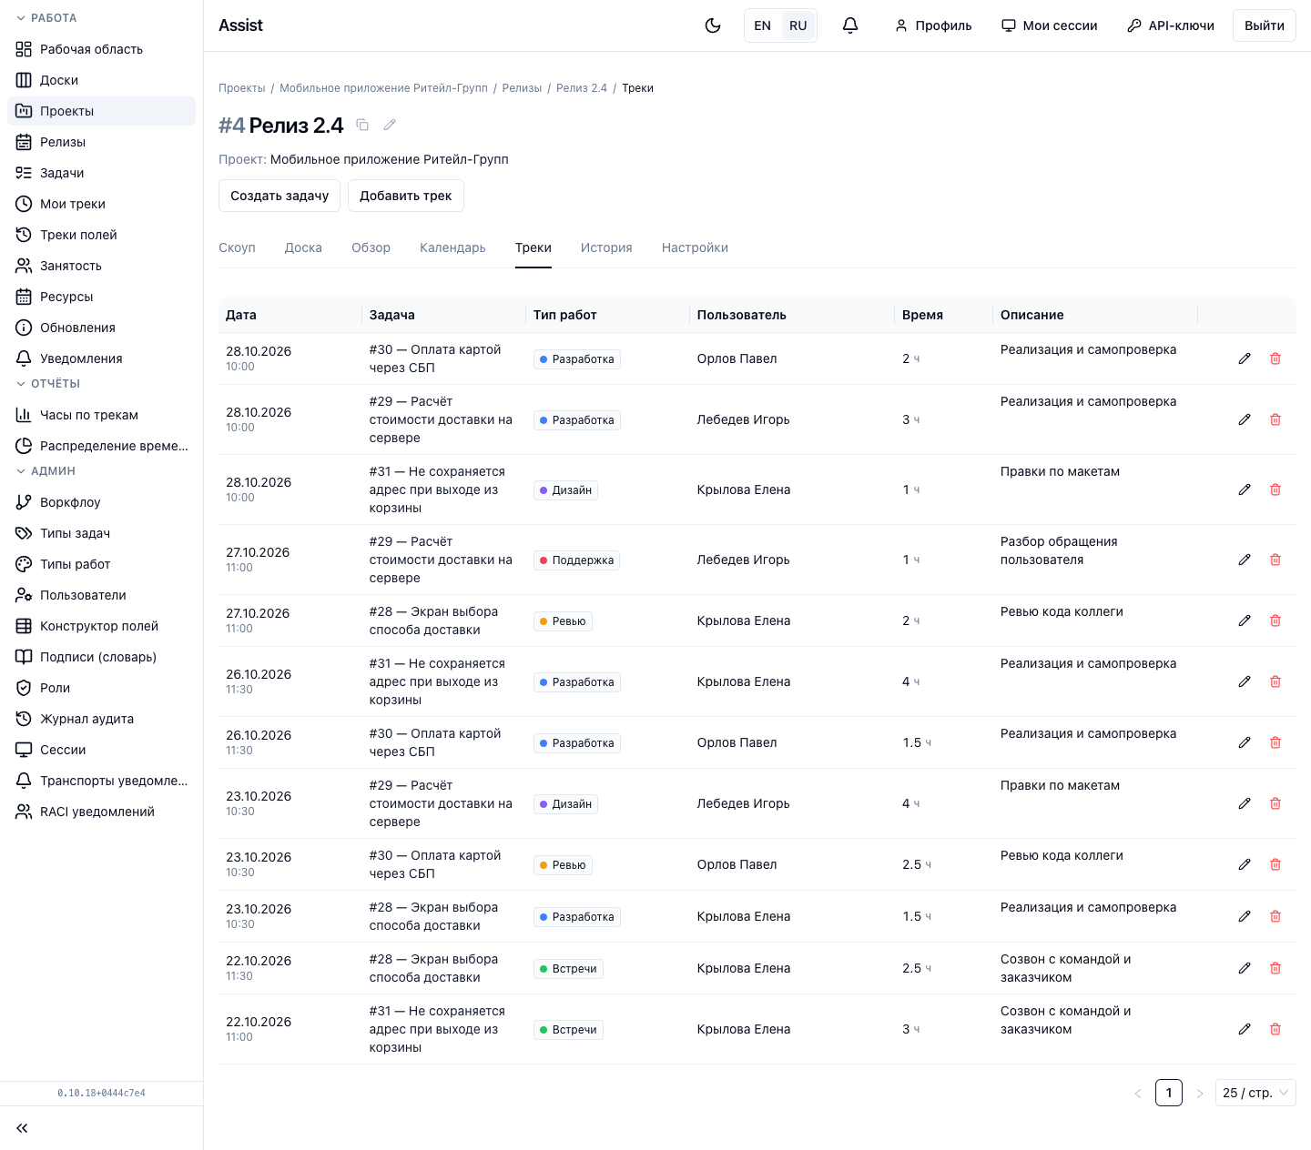Switch interface language to EN
The height and width of the screenshot is (1150, 1311).
(763, 25)
